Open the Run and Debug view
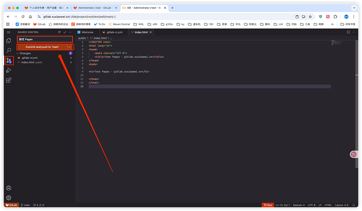The image size is (362, 211). tap(8, 70)
